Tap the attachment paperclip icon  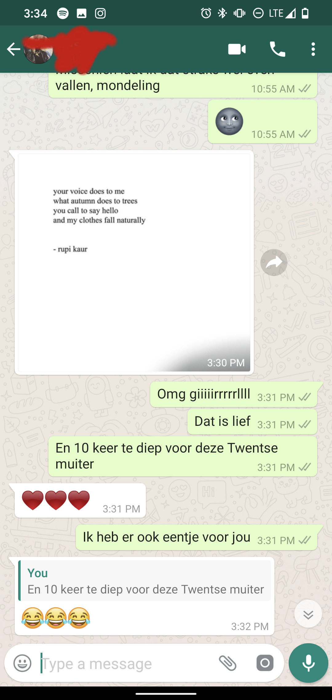click(227, 663)
